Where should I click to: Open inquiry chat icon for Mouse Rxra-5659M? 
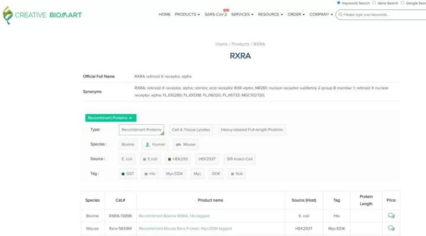coord(391,228)
